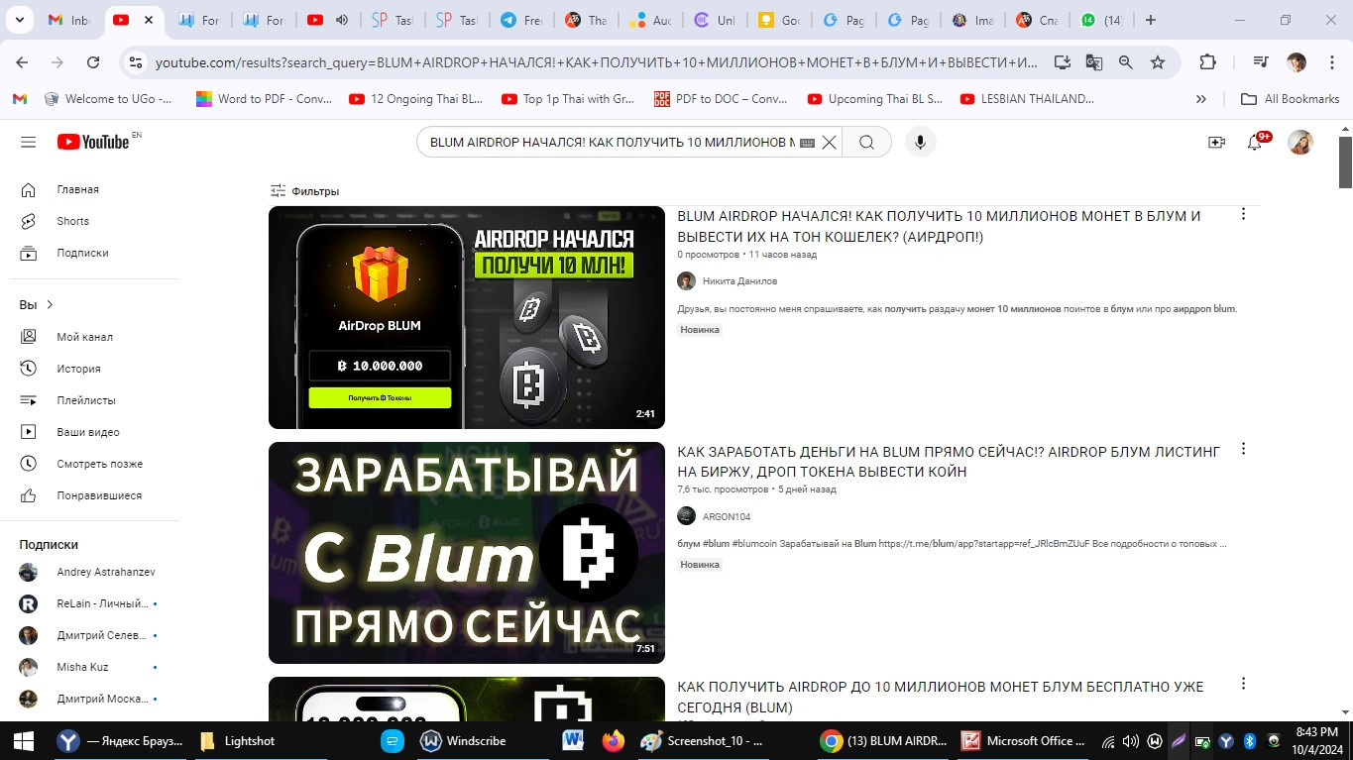Open video title "КАК ЗАРАБОТАТЬ ДЕНЬГИ НА BLUM"
The image size is (1353, 760).
tap(949, 462)
